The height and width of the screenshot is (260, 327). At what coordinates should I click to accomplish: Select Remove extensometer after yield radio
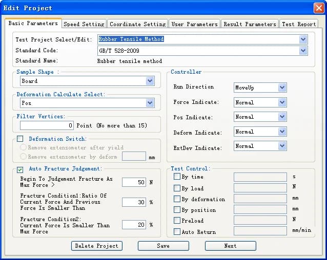pos(23,147)
